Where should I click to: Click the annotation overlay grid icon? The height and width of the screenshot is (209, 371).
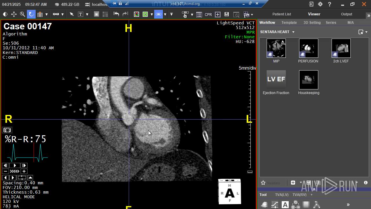pos(246,15)
